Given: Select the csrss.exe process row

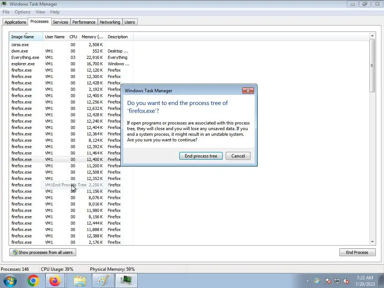Looking at the screenshot, I should [71, 45].
